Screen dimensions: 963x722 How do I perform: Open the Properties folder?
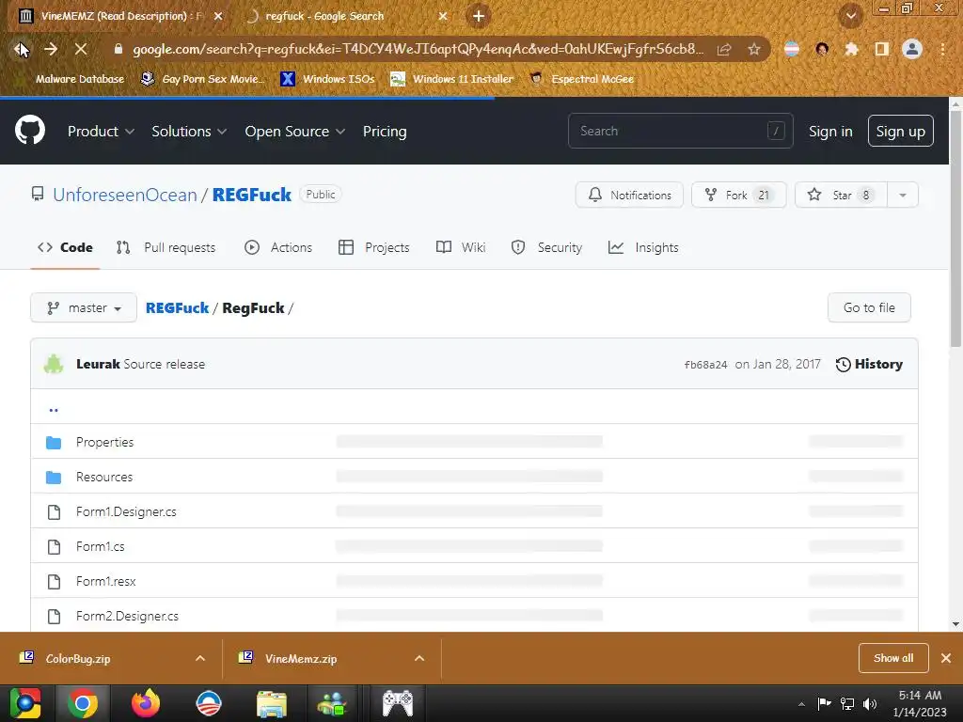[104, 442]
